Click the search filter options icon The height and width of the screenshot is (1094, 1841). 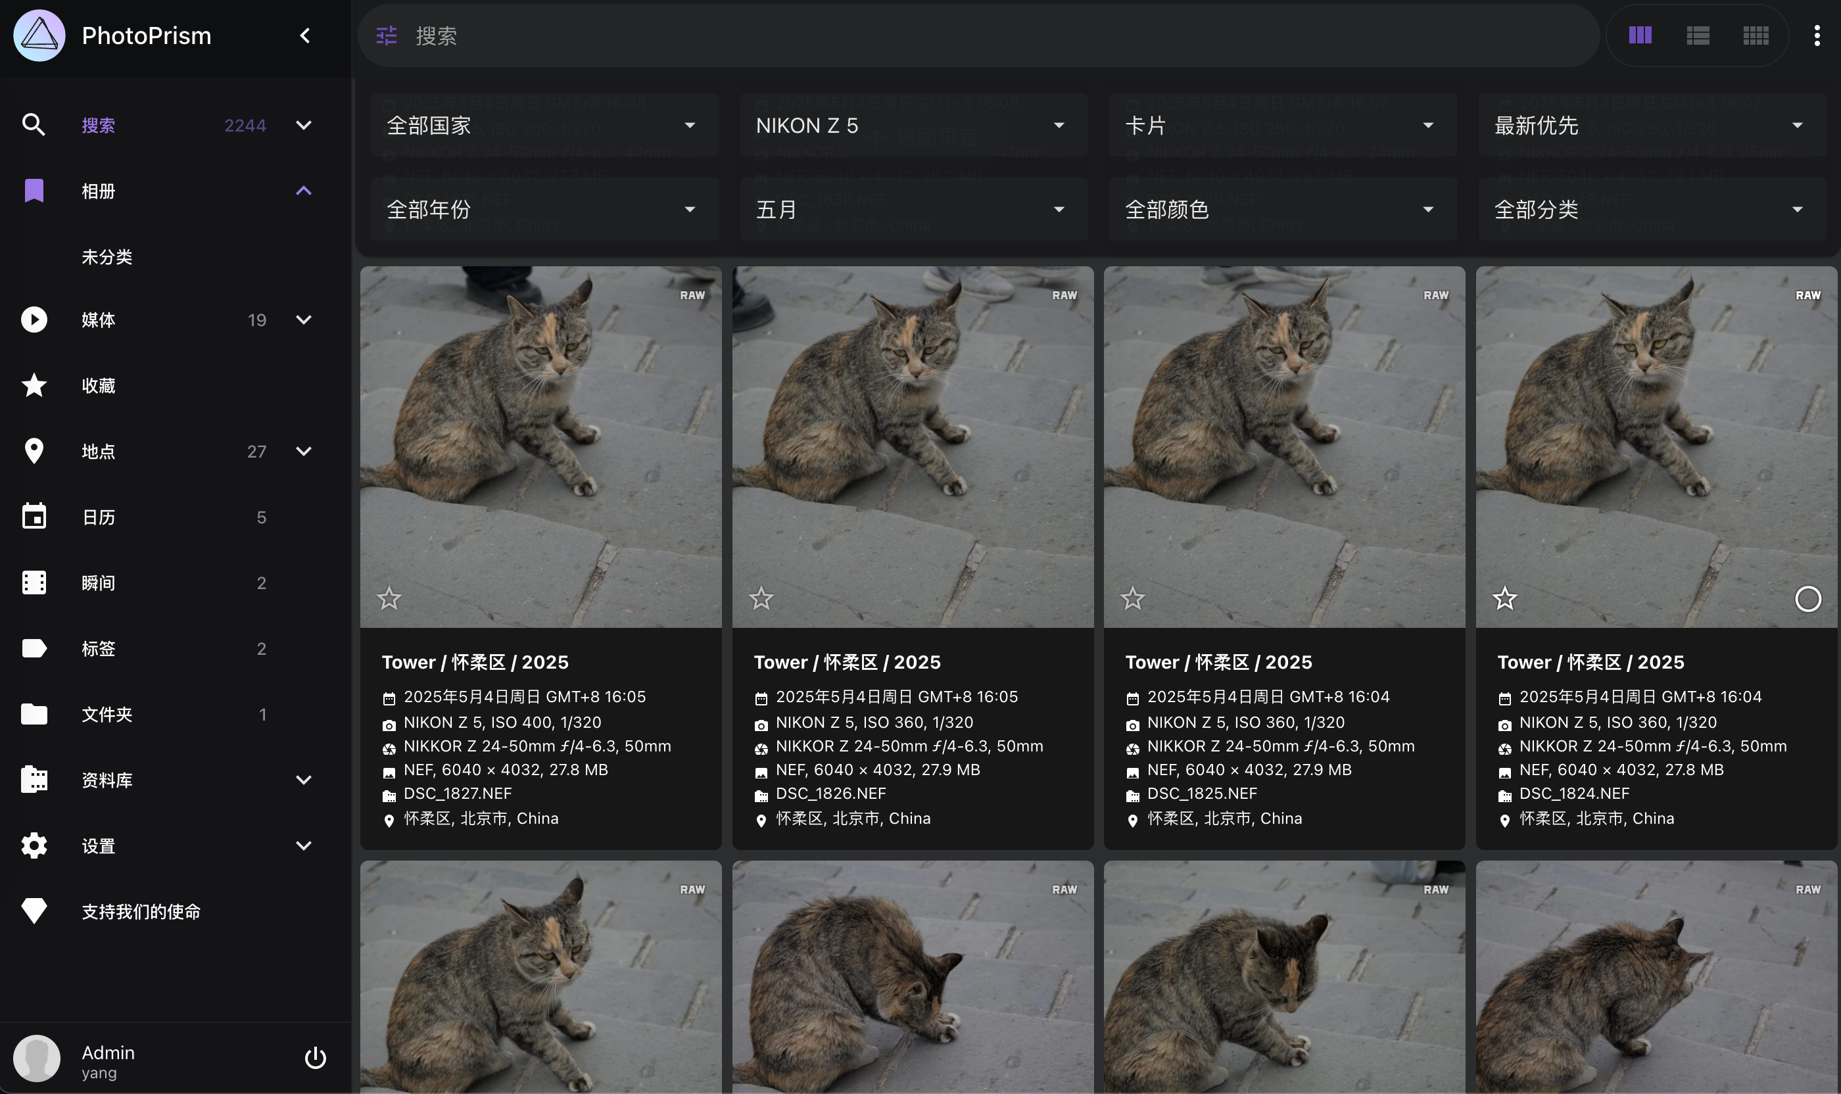tap(387, 36)
